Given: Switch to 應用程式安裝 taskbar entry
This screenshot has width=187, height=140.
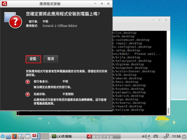Looking at the screenshot, I should pos(103,137).
